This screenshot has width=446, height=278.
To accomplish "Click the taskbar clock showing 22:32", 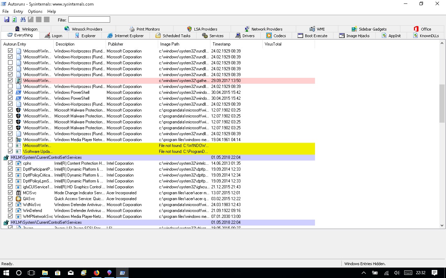I will pos(421,273).
